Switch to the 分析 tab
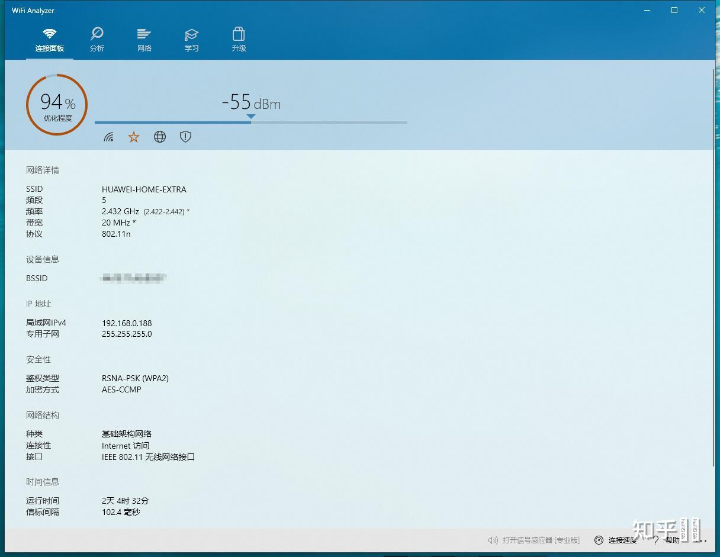This screenshot has width=720, height=557. (97, 38)
